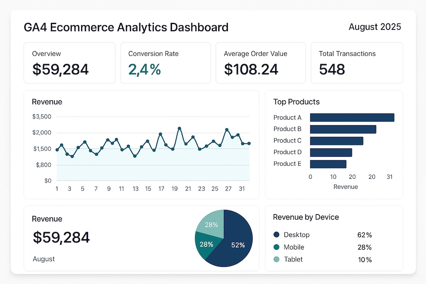Click the Product C bar
The width and height of the screenshot is (426, 284).
(337, 141)
